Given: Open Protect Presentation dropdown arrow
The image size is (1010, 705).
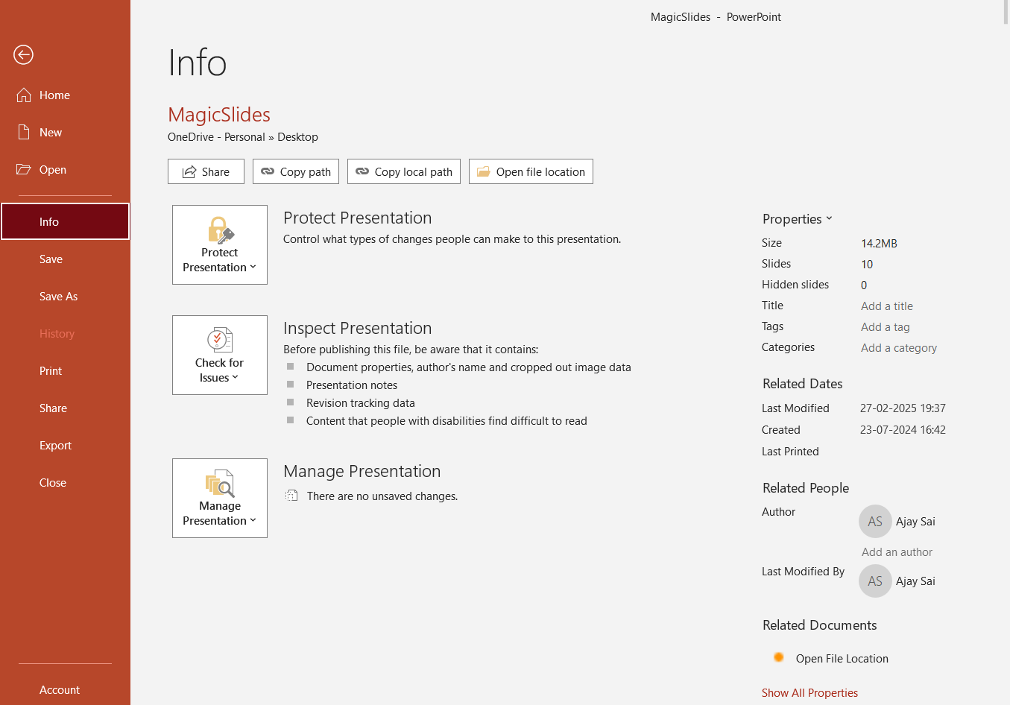Looking at the screenshot, I should (x=253, y=267).
